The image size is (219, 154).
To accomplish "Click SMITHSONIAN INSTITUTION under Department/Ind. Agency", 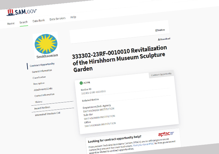I will pyautogui.click(x=99, y=110).
